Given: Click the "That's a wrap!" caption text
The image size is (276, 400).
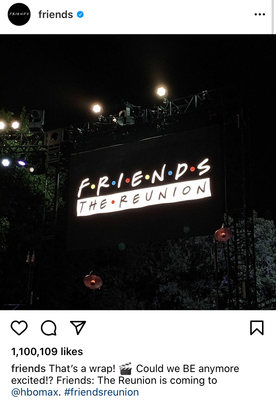Looking at the screenshot, I should pyautogui.click(x=82, y=369).
